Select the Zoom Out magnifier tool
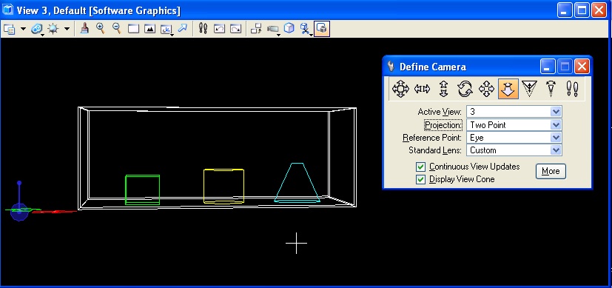Image resolution: width=612 pixels, height=288 pixels. tap(116, 28)
